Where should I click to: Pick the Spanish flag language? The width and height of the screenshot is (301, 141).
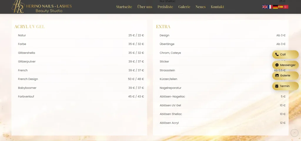(x=280, y=7)
